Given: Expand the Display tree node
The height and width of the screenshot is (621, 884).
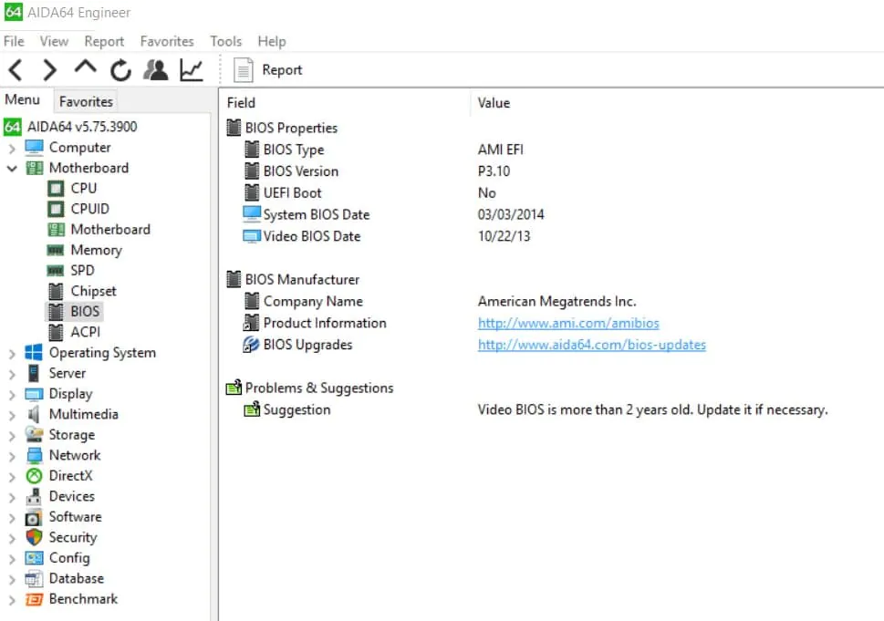Looking at the screenshot, I should pos(12,395).
